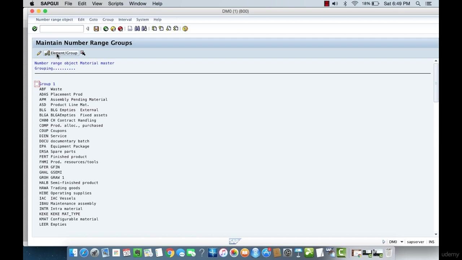Click the Find Next binoculars icon

[144, 29]
